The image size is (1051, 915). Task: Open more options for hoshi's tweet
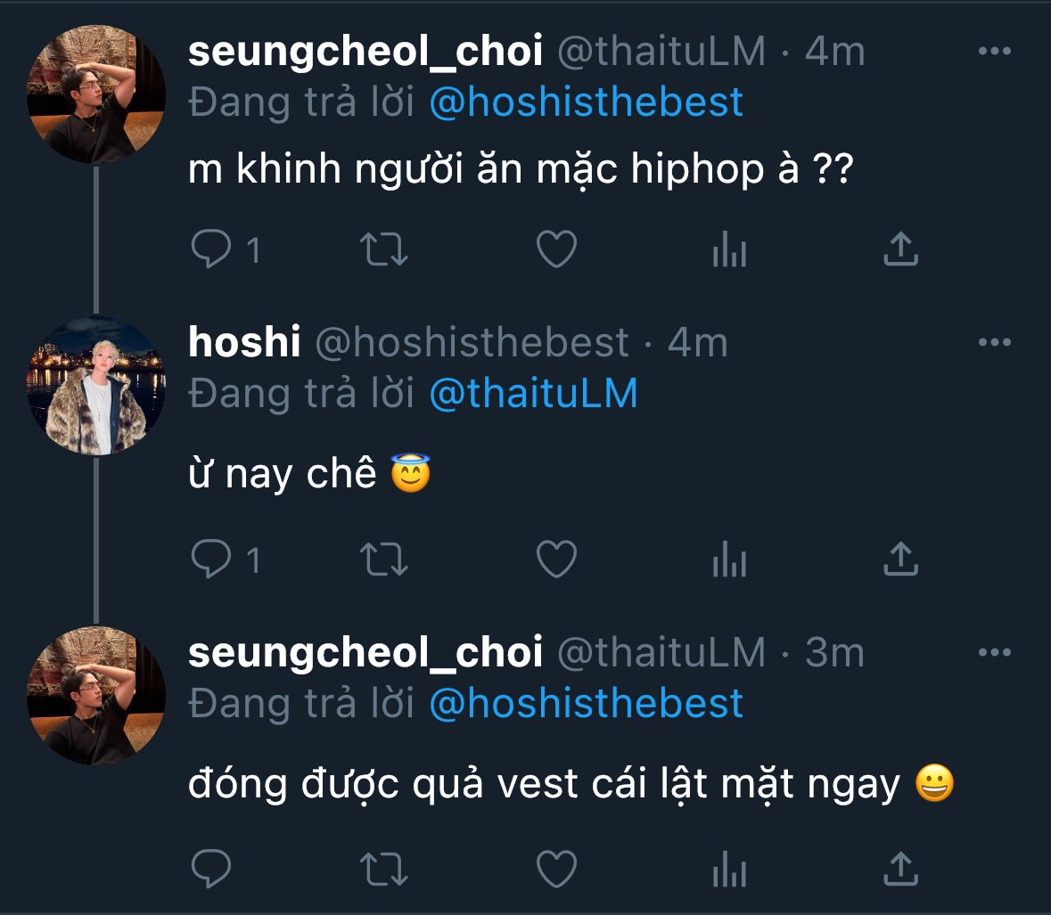point(994,342)
